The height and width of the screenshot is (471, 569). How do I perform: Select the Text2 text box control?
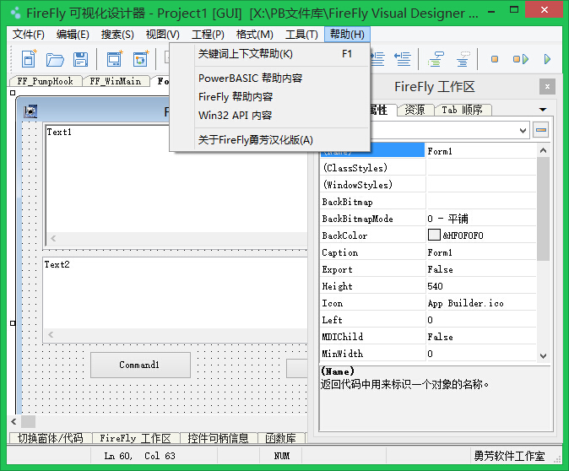click(x=175, y=300)
